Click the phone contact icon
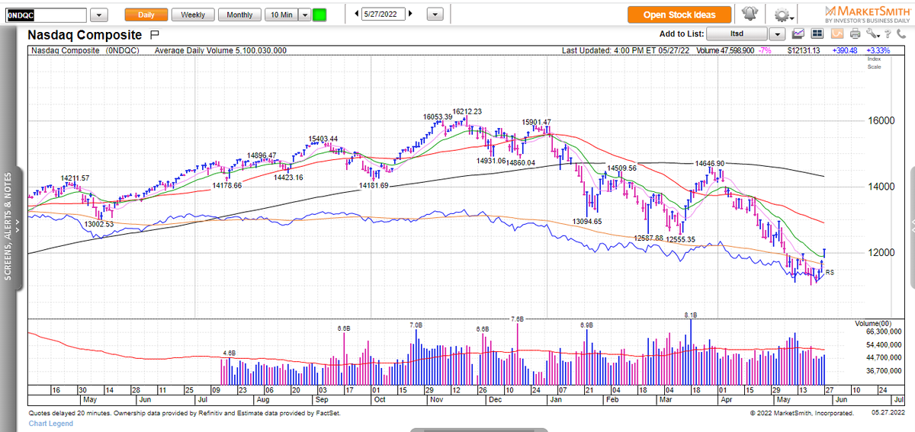This screenshot has height=432, width=915. coord(901,34)
